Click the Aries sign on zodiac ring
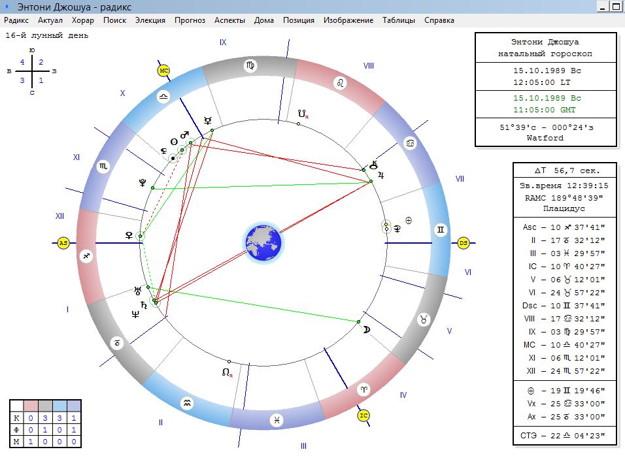 point(363,389)
